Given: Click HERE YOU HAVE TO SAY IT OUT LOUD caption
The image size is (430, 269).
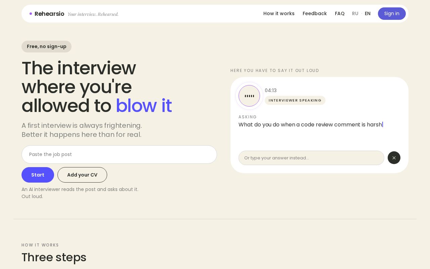Looking at the screenshot, I should click(x=275, y=71).
